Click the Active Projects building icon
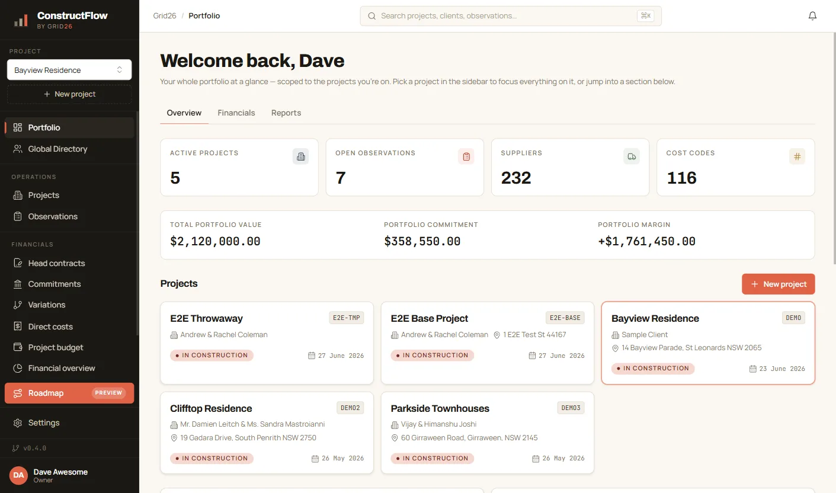Image resolution: width=836 pixels, height=493 pixels. 300,156
